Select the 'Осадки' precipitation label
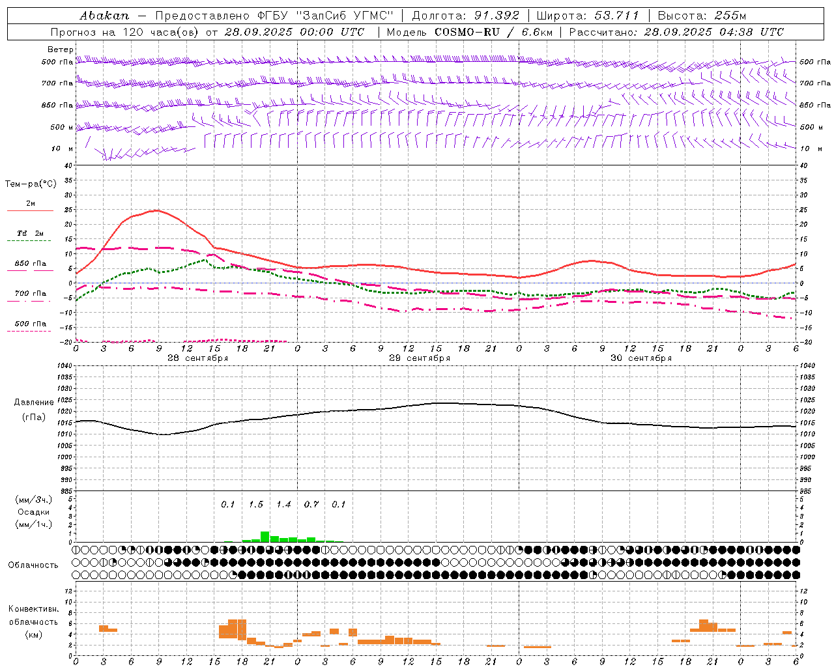 33,513
